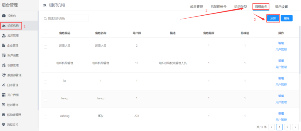Click the 数据源管理 icon in sidebar
301x131 pixels.
pyautogui.click(x=4, y=75)
